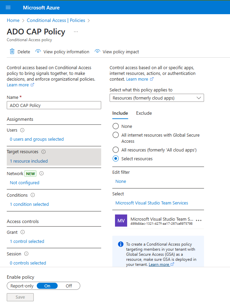This screenshot has height=306, width=230.
Task: Click the info icon beside Grant
Action: (22, 232)
